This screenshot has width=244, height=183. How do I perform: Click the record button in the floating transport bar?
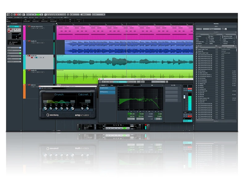point(128,128)
